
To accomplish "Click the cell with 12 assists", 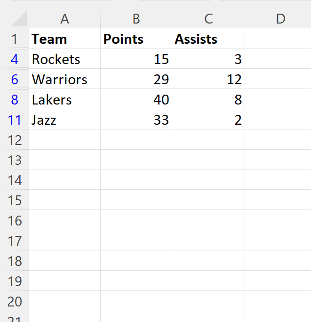I will pos(208,80).
